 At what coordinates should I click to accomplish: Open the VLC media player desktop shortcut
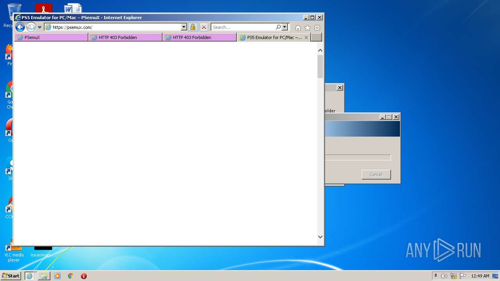14,253
